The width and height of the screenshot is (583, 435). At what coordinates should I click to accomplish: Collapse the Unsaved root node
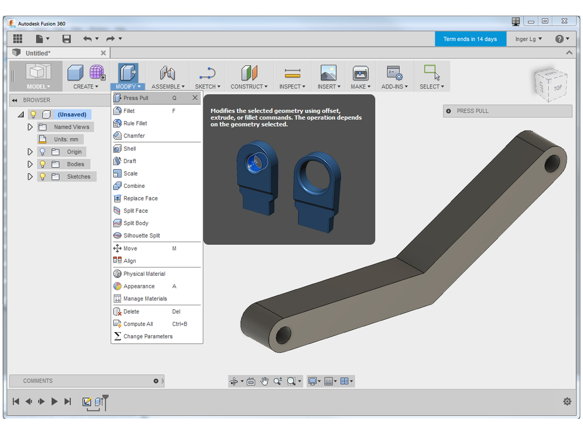[21, 115]
